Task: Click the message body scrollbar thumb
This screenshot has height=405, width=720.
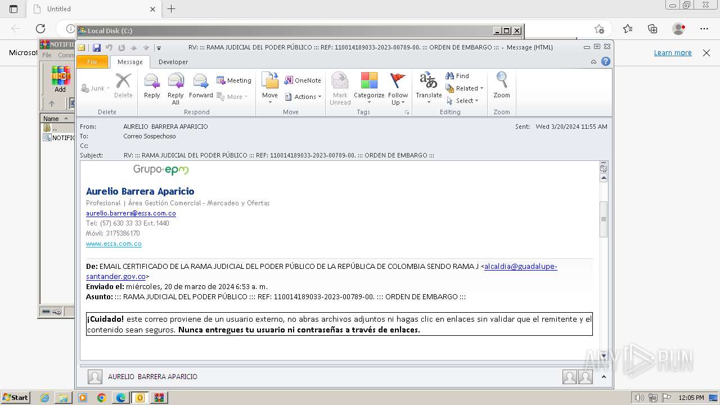Action: [604, 219]
